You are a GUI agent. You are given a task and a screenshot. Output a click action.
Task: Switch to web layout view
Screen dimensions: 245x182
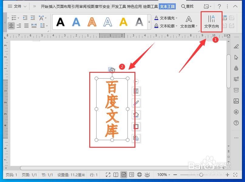click(139, 175)
